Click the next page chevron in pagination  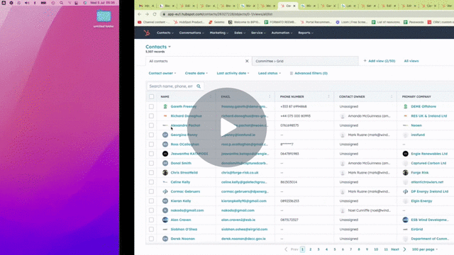[404, 249]
